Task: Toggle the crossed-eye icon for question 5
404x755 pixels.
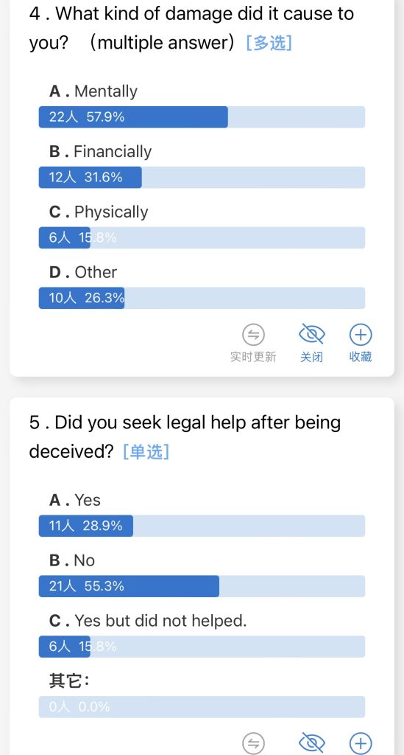Action: (x=312, y=743)
